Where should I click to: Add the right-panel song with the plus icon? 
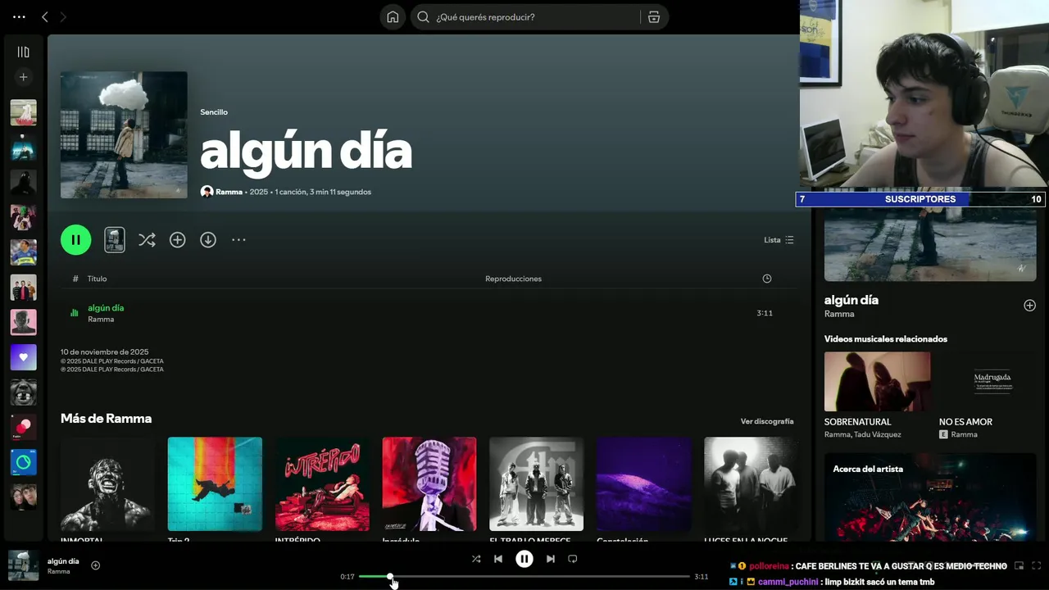(x=1029, y=306)
